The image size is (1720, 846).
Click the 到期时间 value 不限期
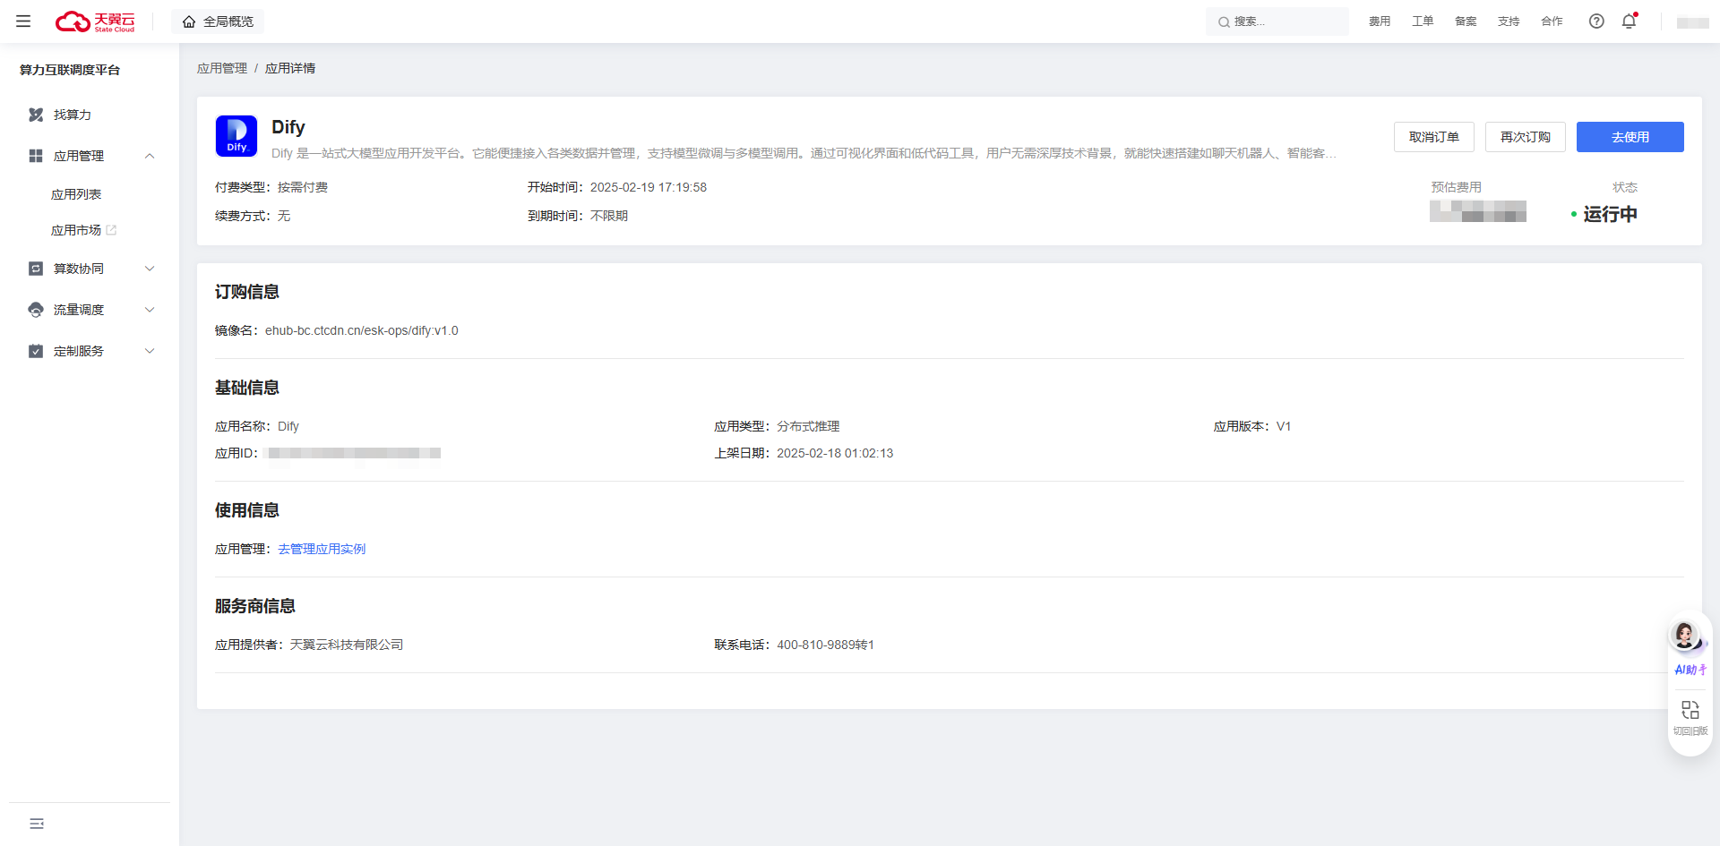[609, 216]
